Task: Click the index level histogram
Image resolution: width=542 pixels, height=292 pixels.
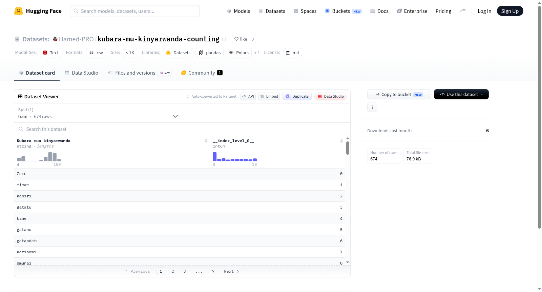Action: click(x=235, y=157)
